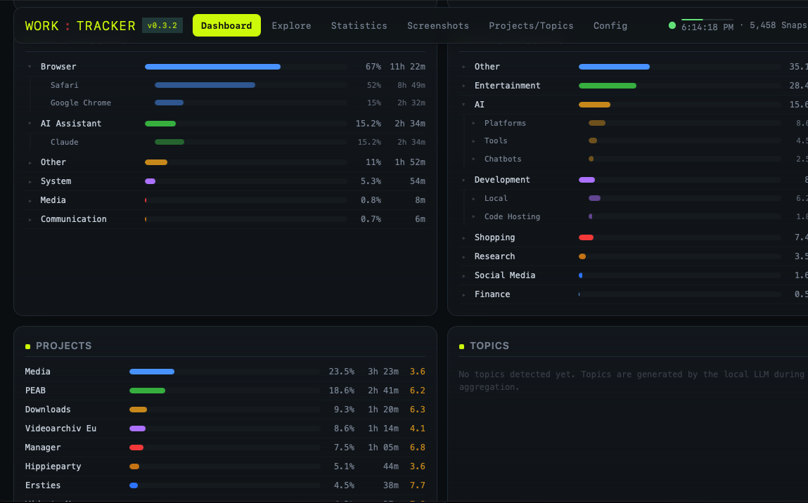Expand the Media apps category
The height and width of the screenshot is (503, 808).
point(30,201)
